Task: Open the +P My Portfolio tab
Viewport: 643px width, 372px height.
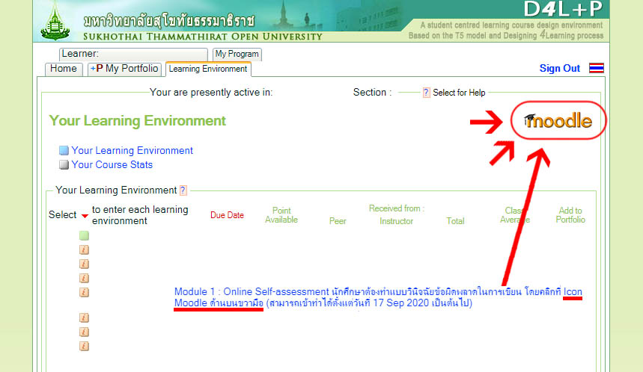Action: [124, 69]
